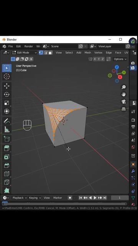Image resolution: width=138 pixels, height=246 pixels.
Task: Open the World properties tab
Action: point(133,147)
